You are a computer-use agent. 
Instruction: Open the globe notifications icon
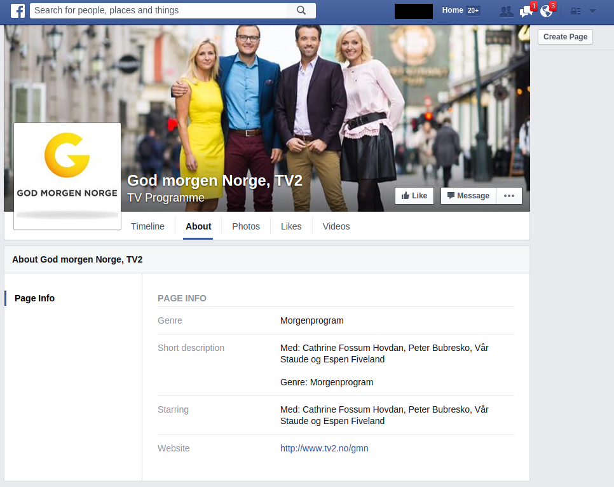tap(546, 11)
